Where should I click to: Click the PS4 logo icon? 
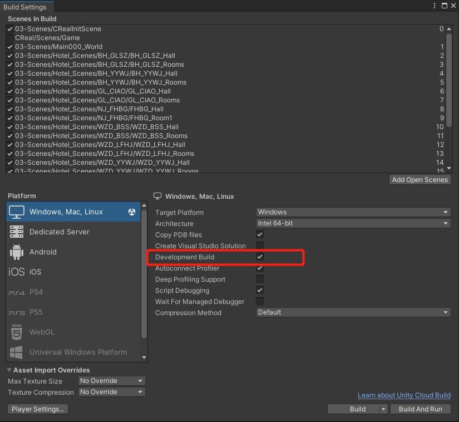point(17,292)
